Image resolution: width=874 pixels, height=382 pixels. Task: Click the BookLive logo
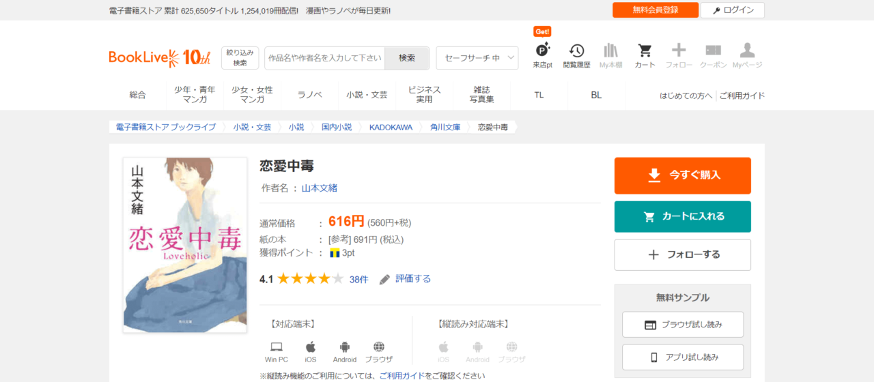pyautogui.click(x=160, y=58)
